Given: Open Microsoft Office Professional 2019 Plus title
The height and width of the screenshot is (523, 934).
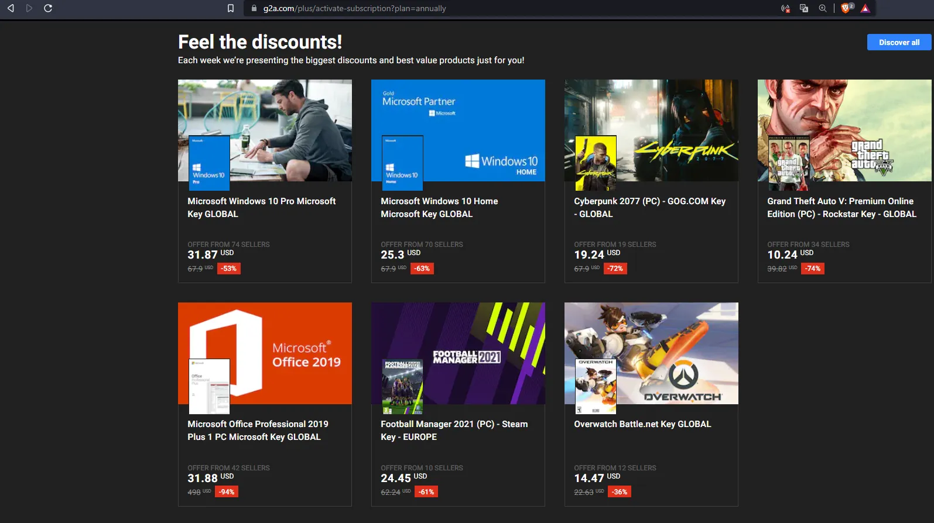Looking at the screenshot, I should [x=258, y=430].
